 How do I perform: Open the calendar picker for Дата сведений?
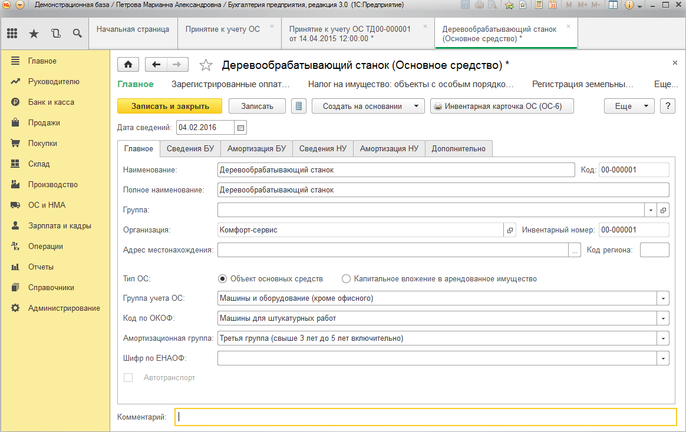coord(240,127)
